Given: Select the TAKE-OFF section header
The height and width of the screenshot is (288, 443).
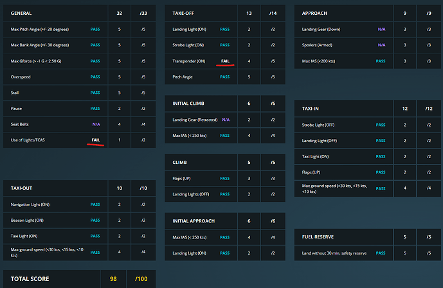Looking at the screenshot, I should [186, 13].
